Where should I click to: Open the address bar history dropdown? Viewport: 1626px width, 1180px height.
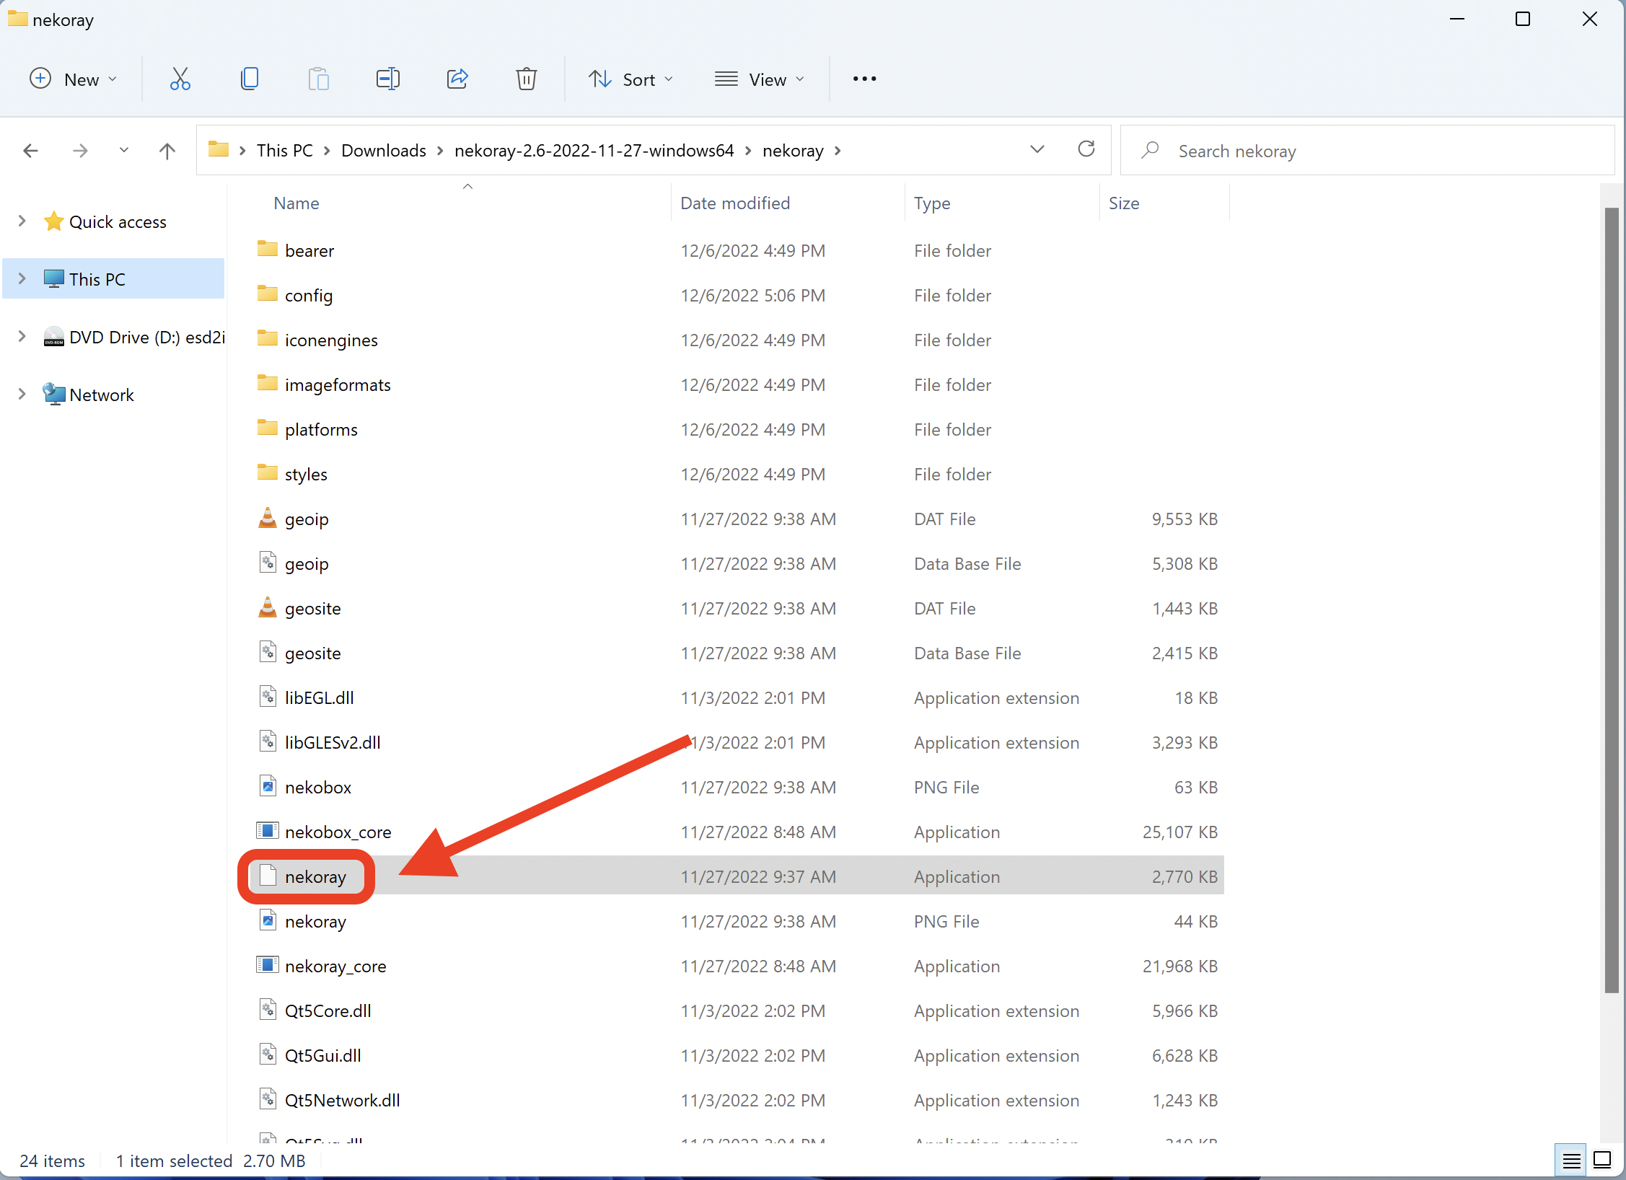1037,149
